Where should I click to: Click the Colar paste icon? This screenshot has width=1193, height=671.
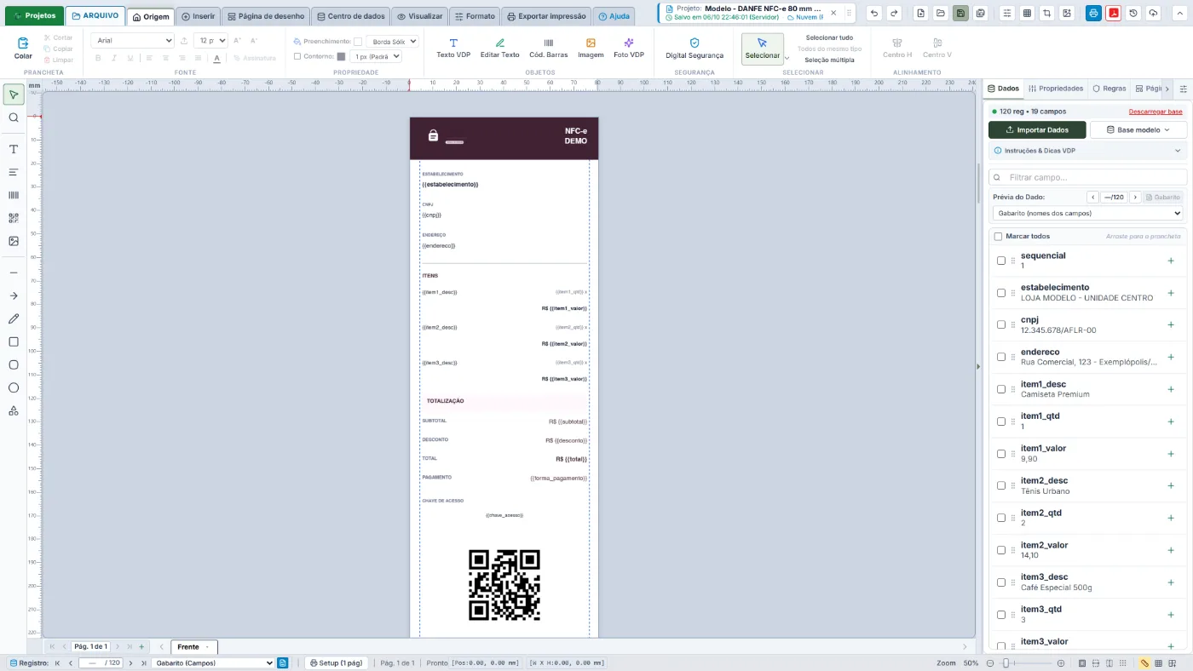point(23,48)
